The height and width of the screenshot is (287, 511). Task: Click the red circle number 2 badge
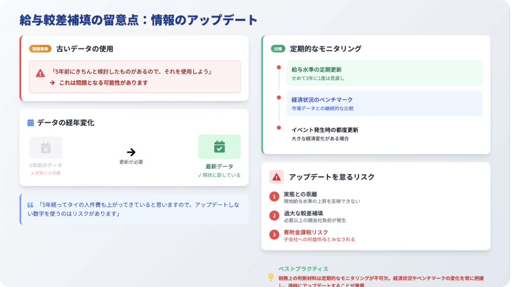[x=274, y=216]
